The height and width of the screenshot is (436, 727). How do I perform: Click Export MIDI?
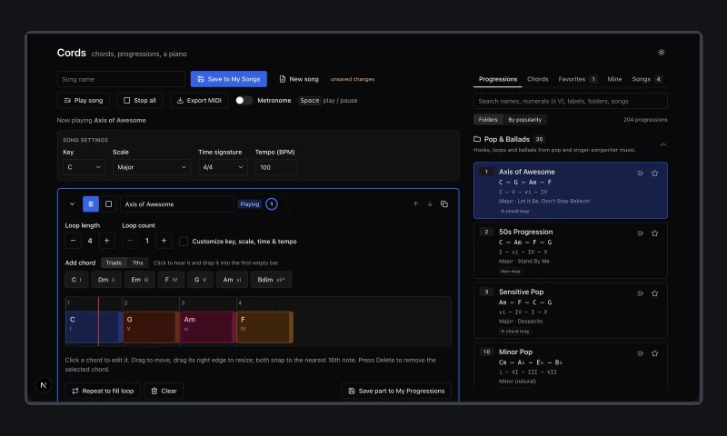[x=199, y=101]
